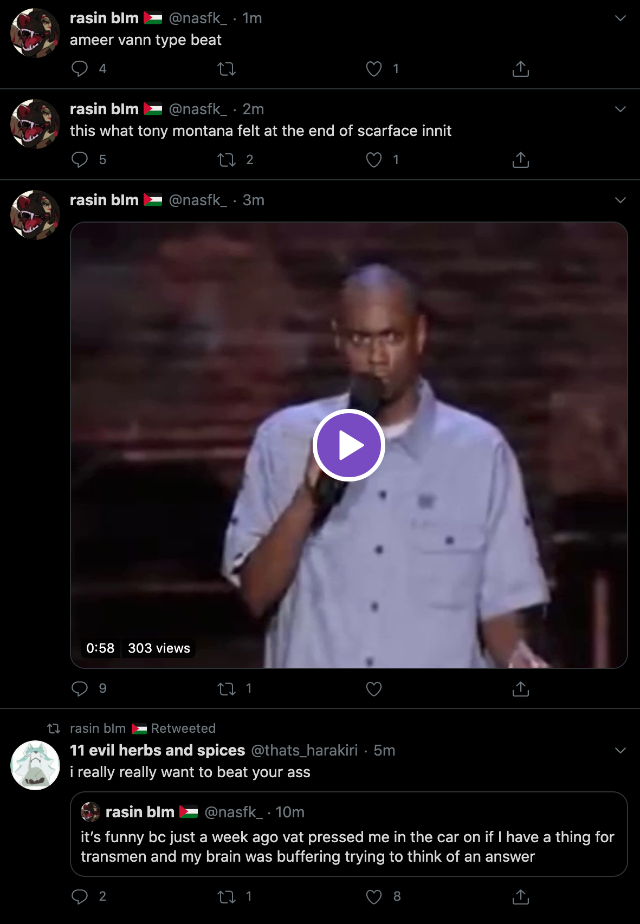Click the '11 evil herbs and spices' avatar
This screenshot has width=640, height=924.
35,765
